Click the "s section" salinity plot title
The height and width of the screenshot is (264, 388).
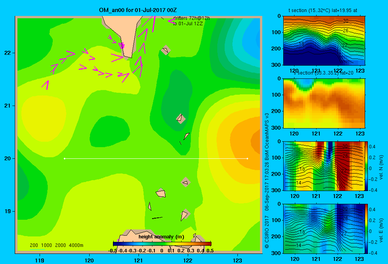coord(324,73)
